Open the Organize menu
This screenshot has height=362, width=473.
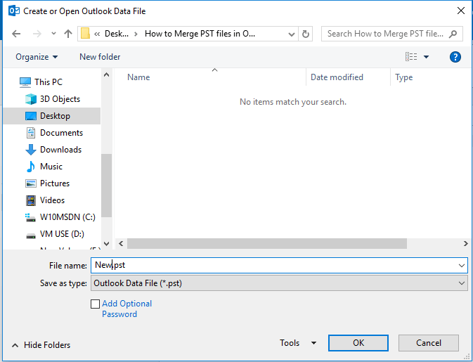37,57
